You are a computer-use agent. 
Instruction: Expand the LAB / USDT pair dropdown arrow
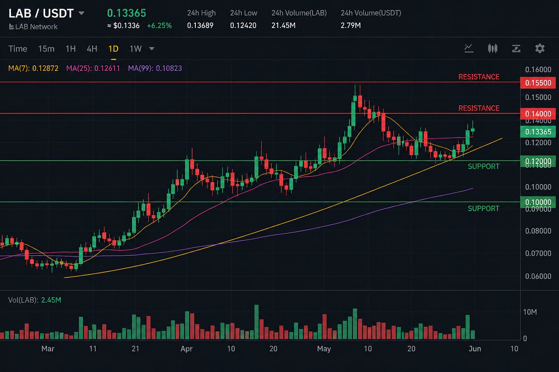click(82, 13)
